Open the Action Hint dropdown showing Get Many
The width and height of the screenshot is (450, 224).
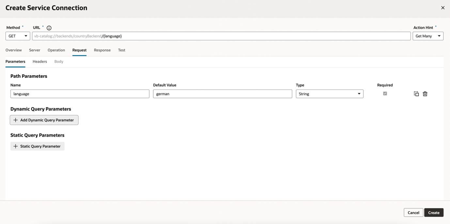click(428, 36)
